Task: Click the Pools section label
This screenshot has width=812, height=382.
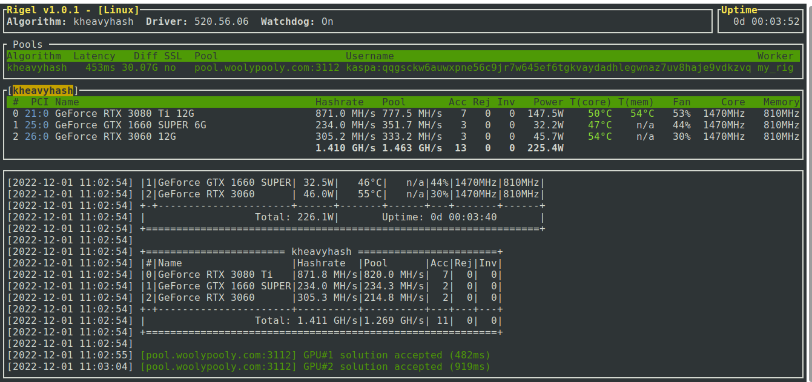Action: pyautogui.click(x=28, y=44)
